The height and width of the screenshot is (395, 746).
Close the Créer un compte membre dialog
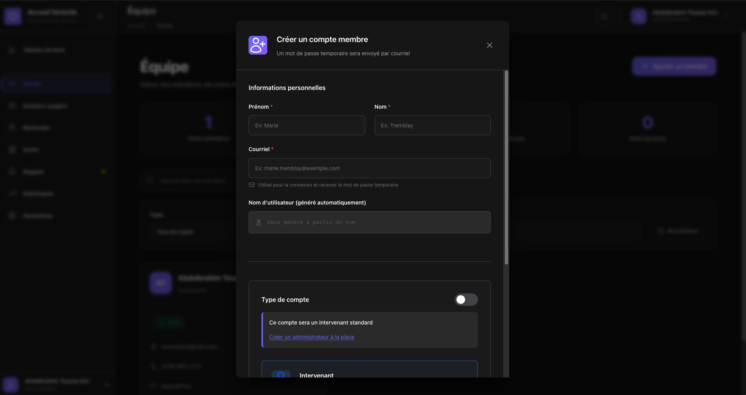point(489,45)
